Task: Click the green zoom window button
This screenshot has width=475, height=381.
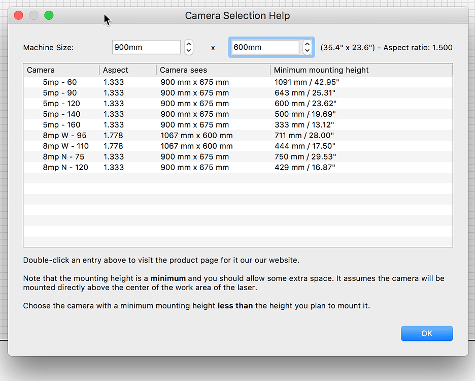Action: click(x=49, y=15)
